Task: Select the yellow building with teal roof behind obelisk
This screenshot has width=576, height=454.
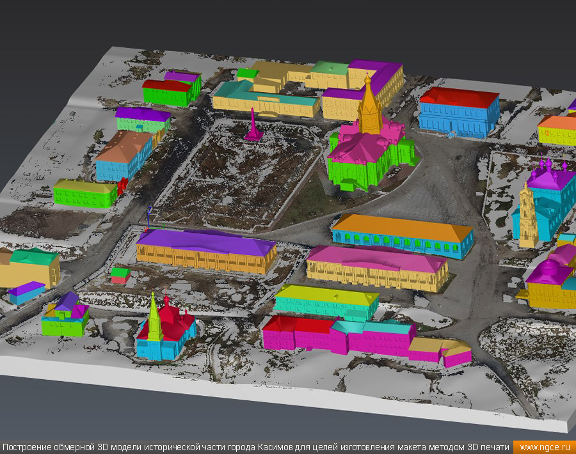Action: [x=266, y=100]
